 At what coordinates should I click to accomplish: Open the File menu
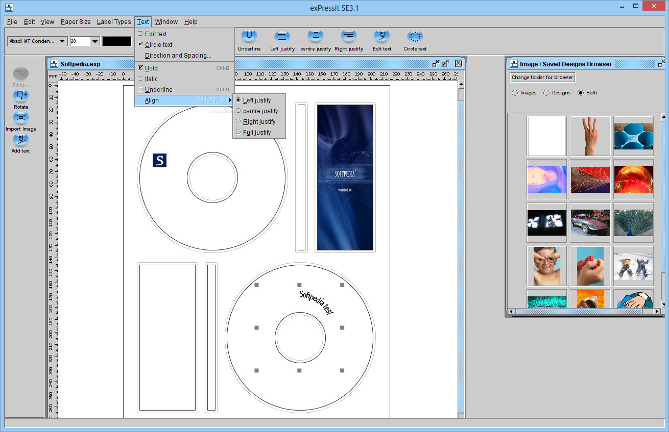pyautogui.click(x=12, y=22)
